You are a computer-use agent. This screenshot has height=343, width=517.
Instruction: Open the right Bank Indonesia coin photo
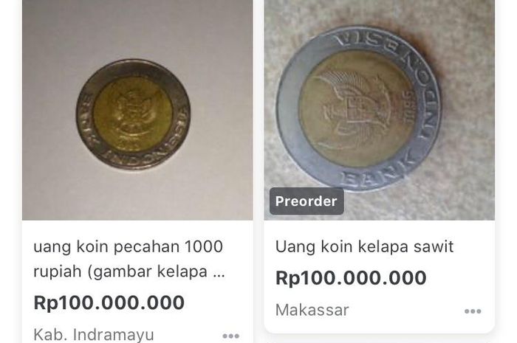[379, 110]
